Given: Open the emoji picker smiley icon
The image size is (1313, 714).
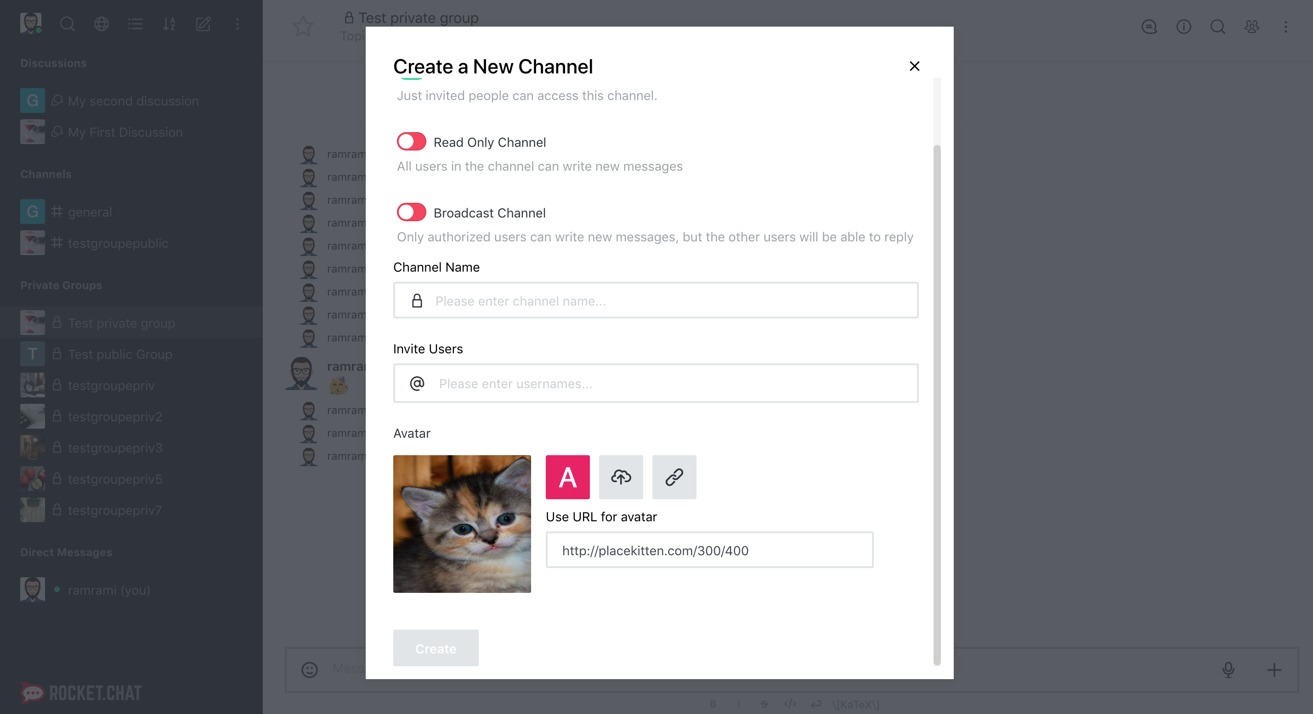Looking at the screenshot, I should pos(309,669).
